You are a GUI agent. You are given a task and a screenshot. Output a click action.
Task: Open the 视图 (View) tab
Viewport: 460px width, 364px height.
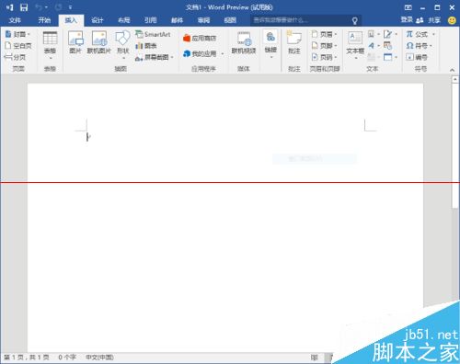pos(230,20)
